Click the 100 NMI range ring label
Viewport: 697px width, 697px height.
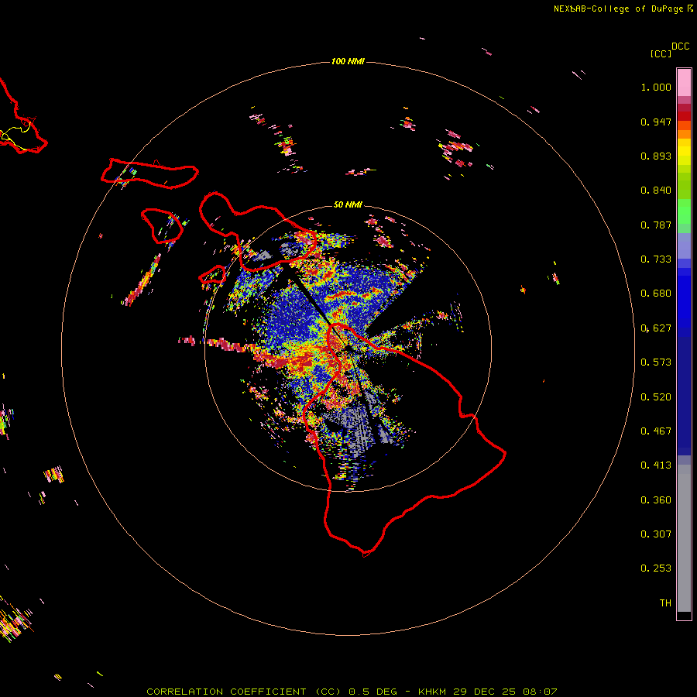tap(348, 61)
